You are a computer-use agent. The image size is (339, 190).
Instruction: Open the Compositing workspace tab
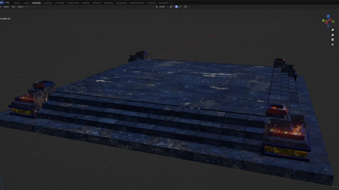point(121,3)
